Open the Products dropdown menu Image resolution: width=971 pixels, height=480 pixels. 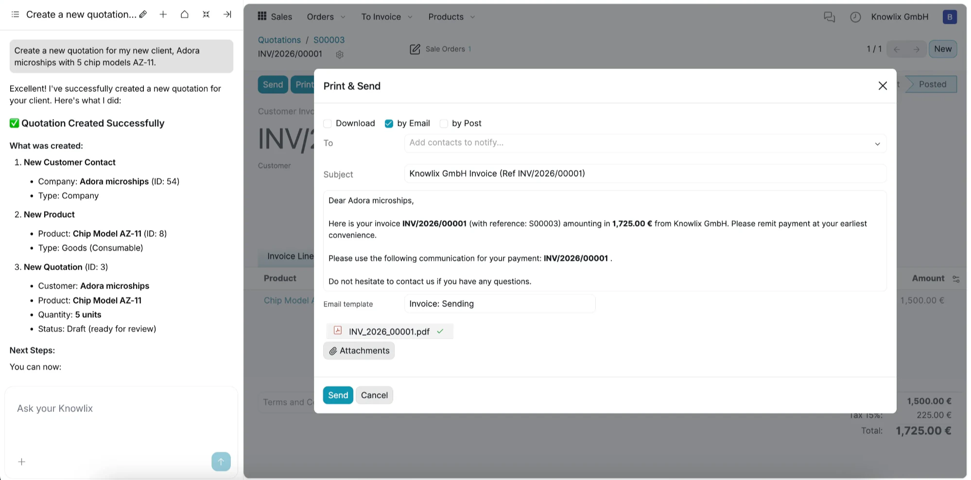pyautogui.click(x=451, y=17)
